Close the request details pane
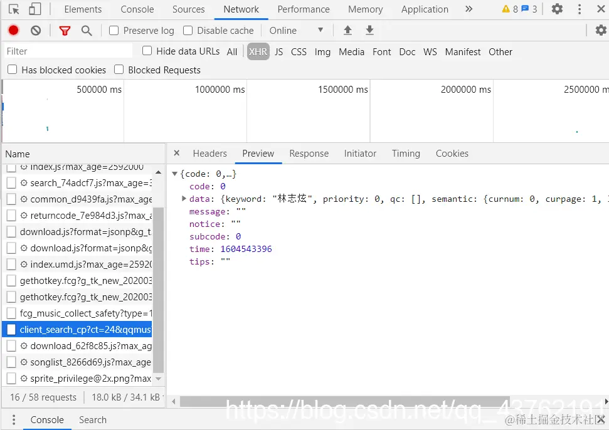This screenshot has height=430, width=609. click(177, 154)
